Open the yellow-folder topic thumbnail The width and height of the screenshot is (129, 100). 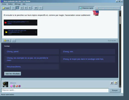click(20, 32)
